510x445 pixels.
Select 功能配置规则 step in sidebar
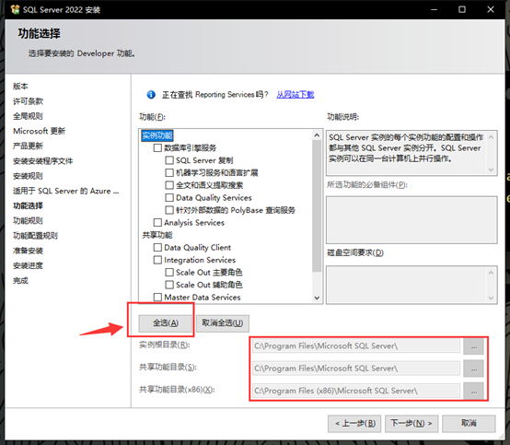(36, 236)
